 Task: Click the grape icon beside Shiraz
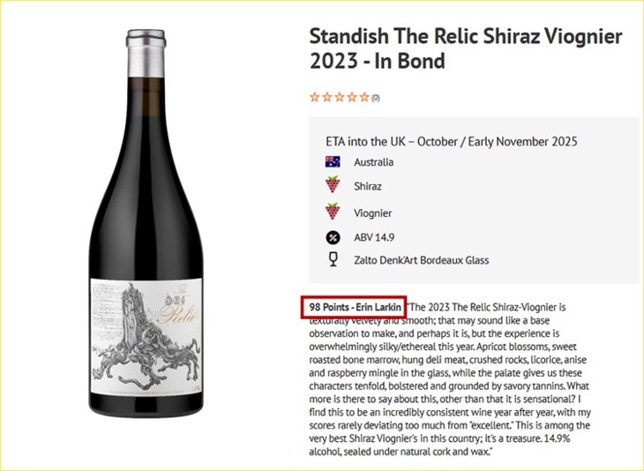click(333, 186)
